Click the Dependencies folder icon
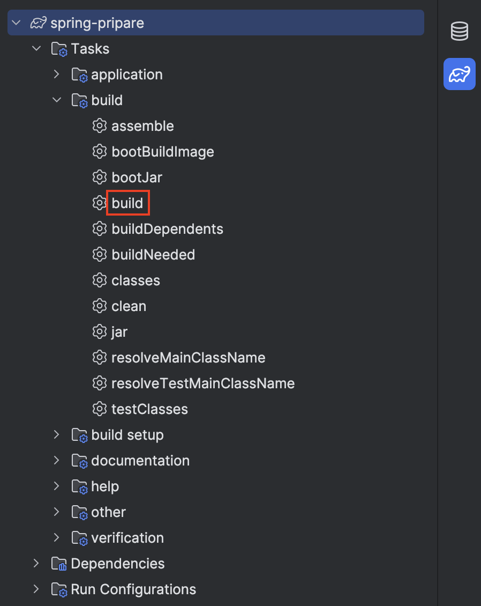The height and width of the screenshot is (606, 481). pos(58,564)
